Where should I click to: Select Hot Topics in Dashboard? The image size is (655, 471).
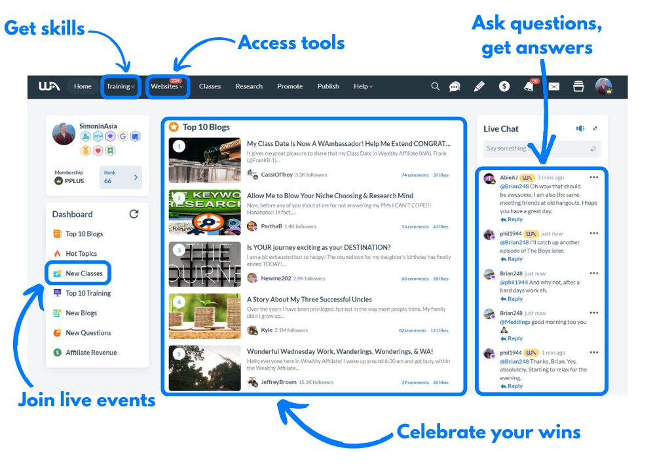click(x=75, y=254)
